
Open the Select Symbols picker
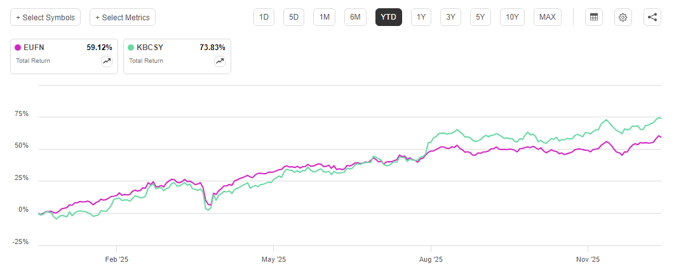(x=45, y=17)
